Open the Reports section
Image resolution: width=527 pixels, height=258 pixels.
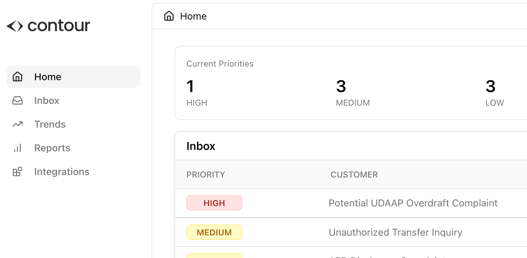pyautogui.click(x=52, y=148)
